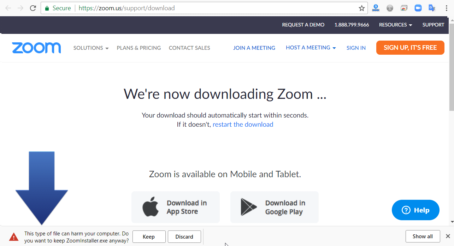Click the 1.888.799.9666 phone number
The height and width of the screenshot is (246, 454).
tap(352, 25)
